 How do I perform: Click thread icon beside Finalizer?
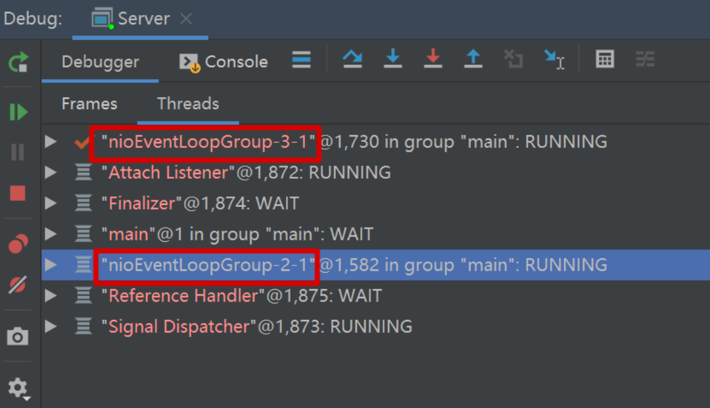83,203
